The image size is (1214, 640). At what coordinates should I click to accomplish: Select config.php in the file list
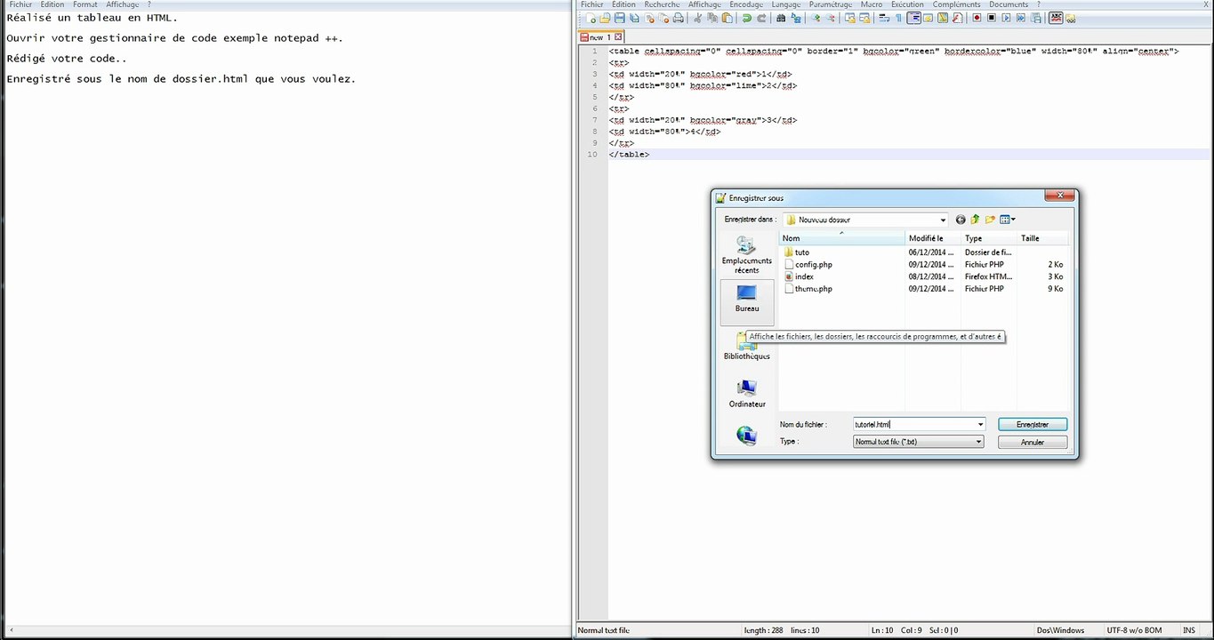pyautogui.click(x=808, y=265)
